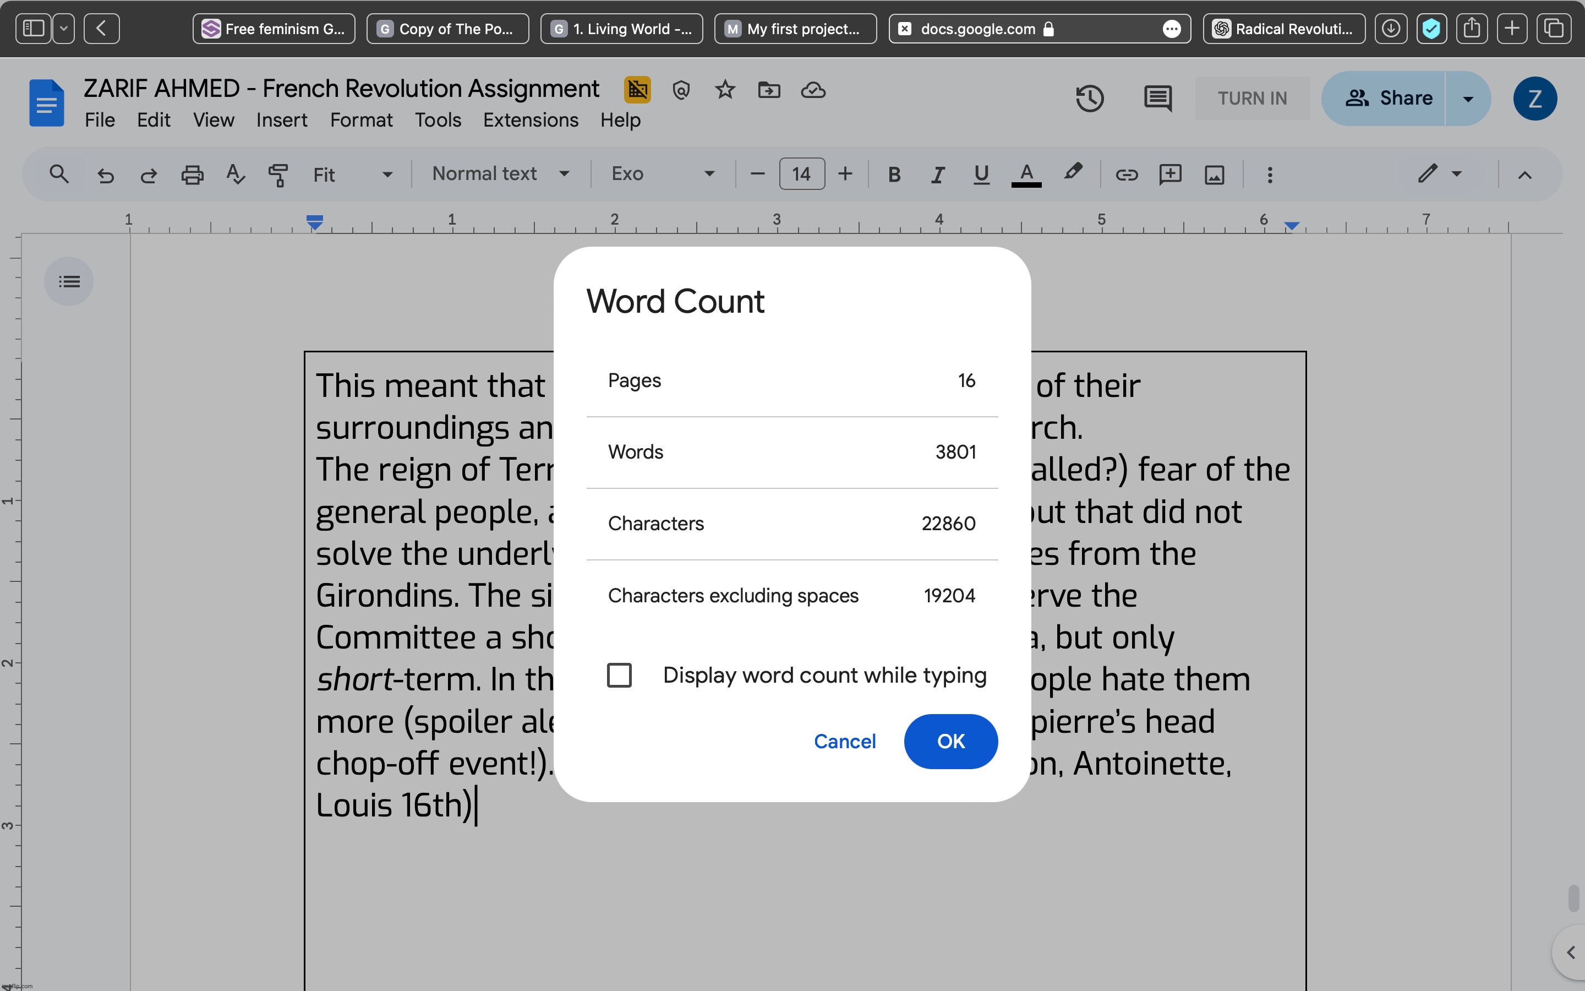1585x991 pixels.
Task: Switch to the Free feminism tab
Action: coord(274,29)
